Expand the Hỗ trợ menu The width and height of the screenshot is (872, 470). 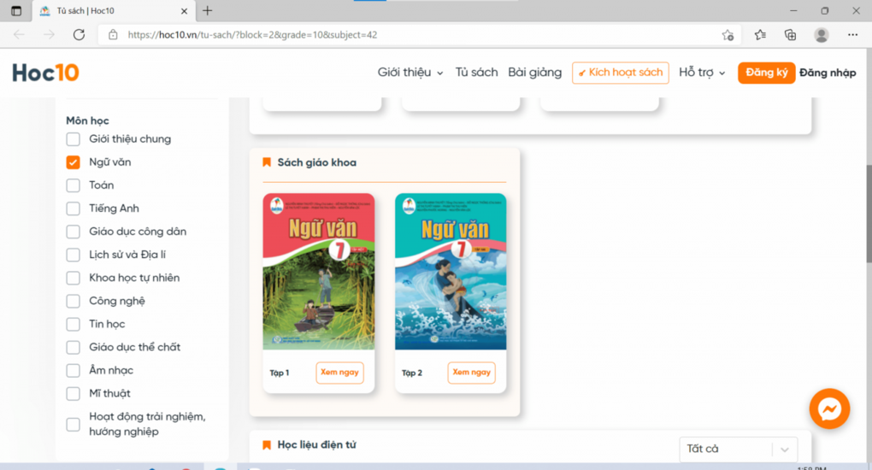click(702, 73)
